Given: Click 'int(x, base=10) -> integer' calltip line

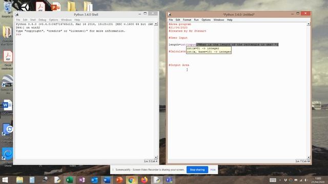Looking at the screenshot, I should coord(209,52).
